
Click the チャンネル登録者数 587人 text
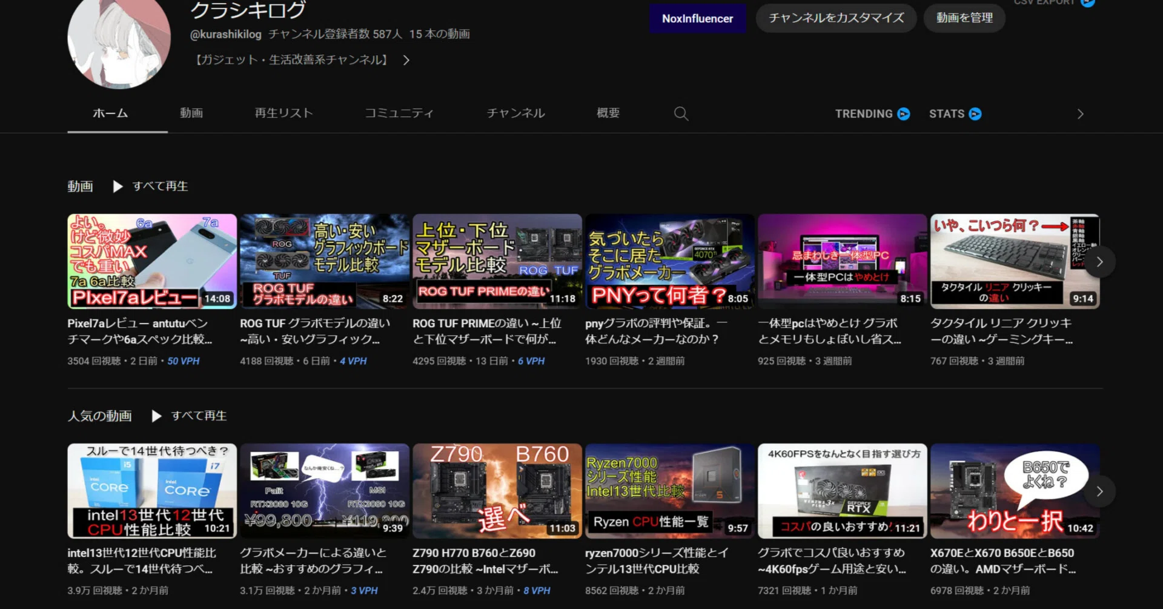tap(336, 35)
